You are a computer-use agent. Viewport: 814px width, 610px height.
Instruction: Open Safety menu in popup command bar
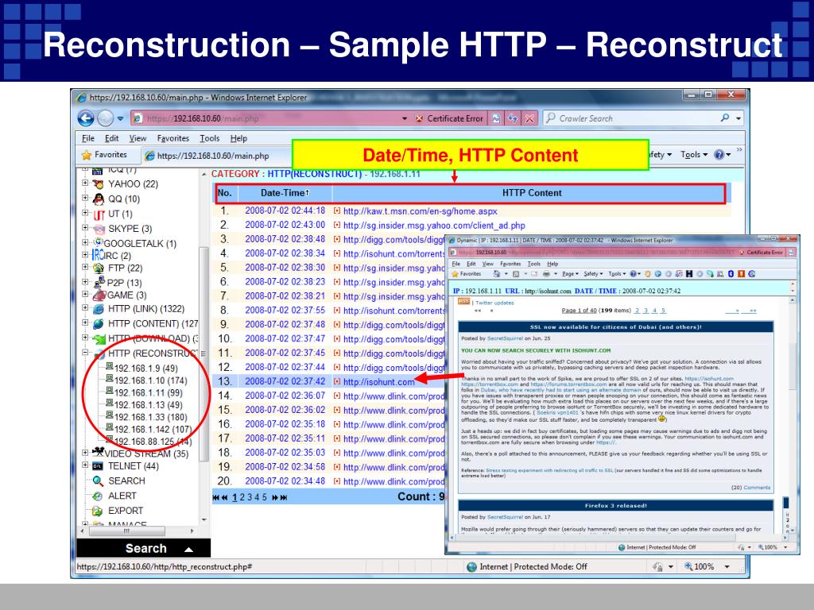click(x=593, y=273)
